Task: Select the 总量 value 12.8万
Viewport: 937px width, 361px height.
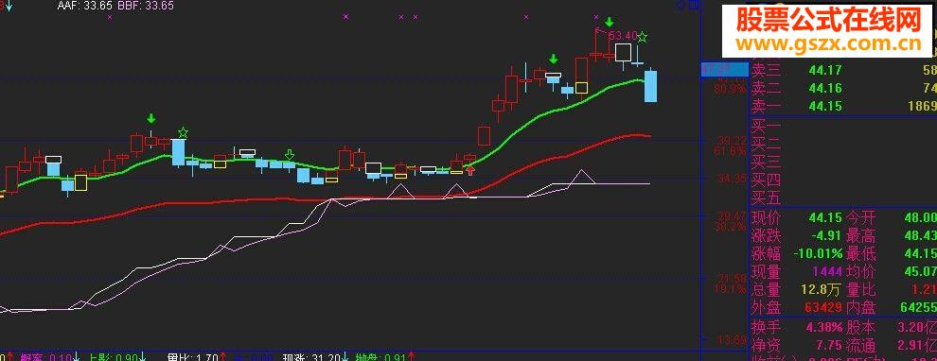Action: tap(821, 290)
